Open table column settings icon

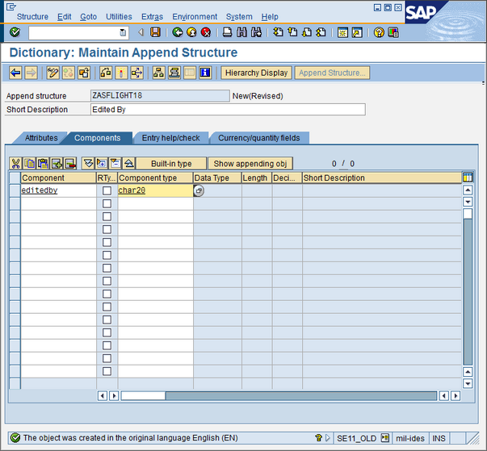tap(468, 177)
